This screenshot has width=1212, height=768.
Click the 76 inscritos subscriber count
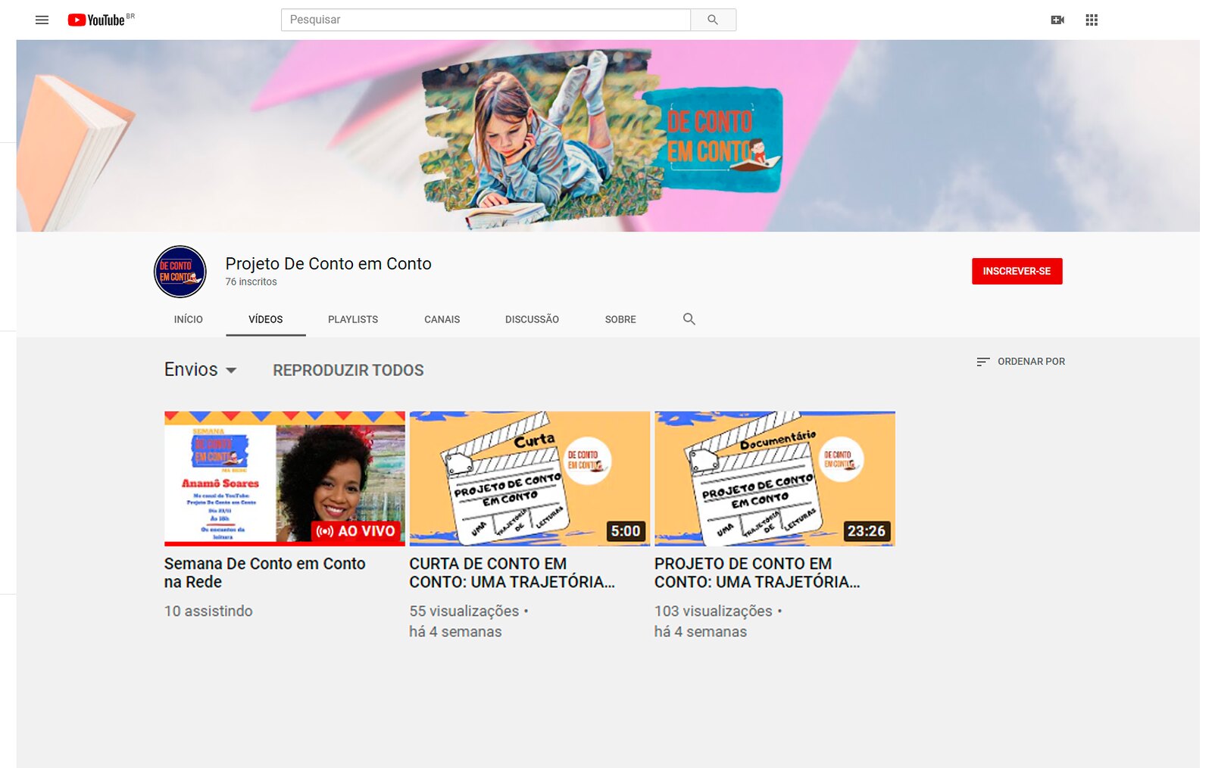click(251, 281)
